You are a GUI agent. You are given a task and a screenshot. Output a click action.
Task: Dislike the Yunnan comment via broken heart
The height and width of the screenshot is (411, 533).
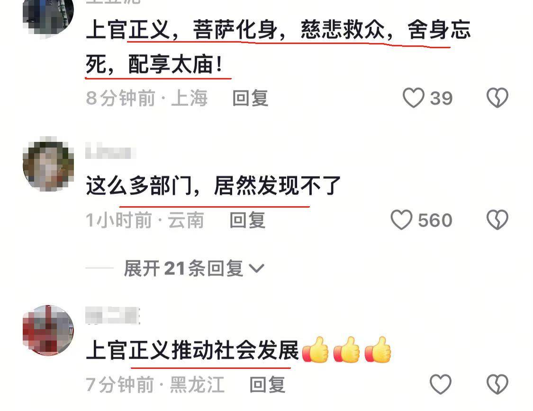pos(497,219)
